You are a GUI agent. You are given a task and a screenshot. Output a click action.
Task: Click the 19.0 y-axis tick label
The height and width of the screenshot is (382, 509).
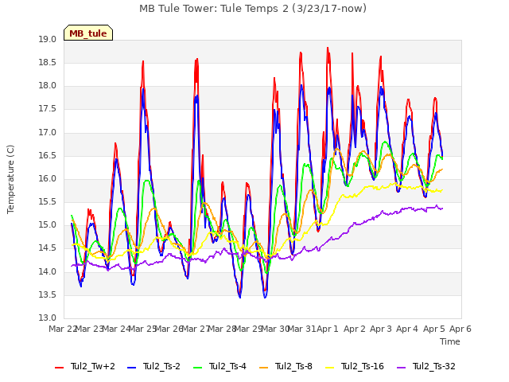[48, 39]
